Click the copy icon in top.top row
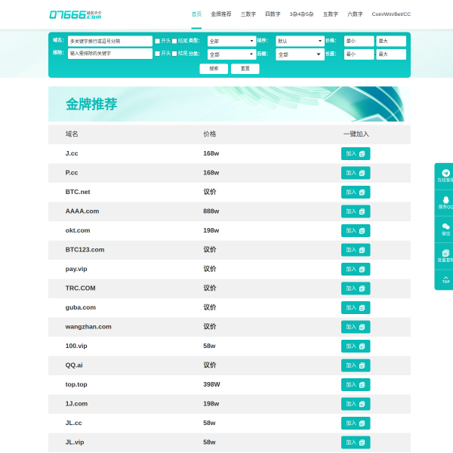The width and height of the screenshot is (453, 453). pyautogui.click(x=362, y=385)
